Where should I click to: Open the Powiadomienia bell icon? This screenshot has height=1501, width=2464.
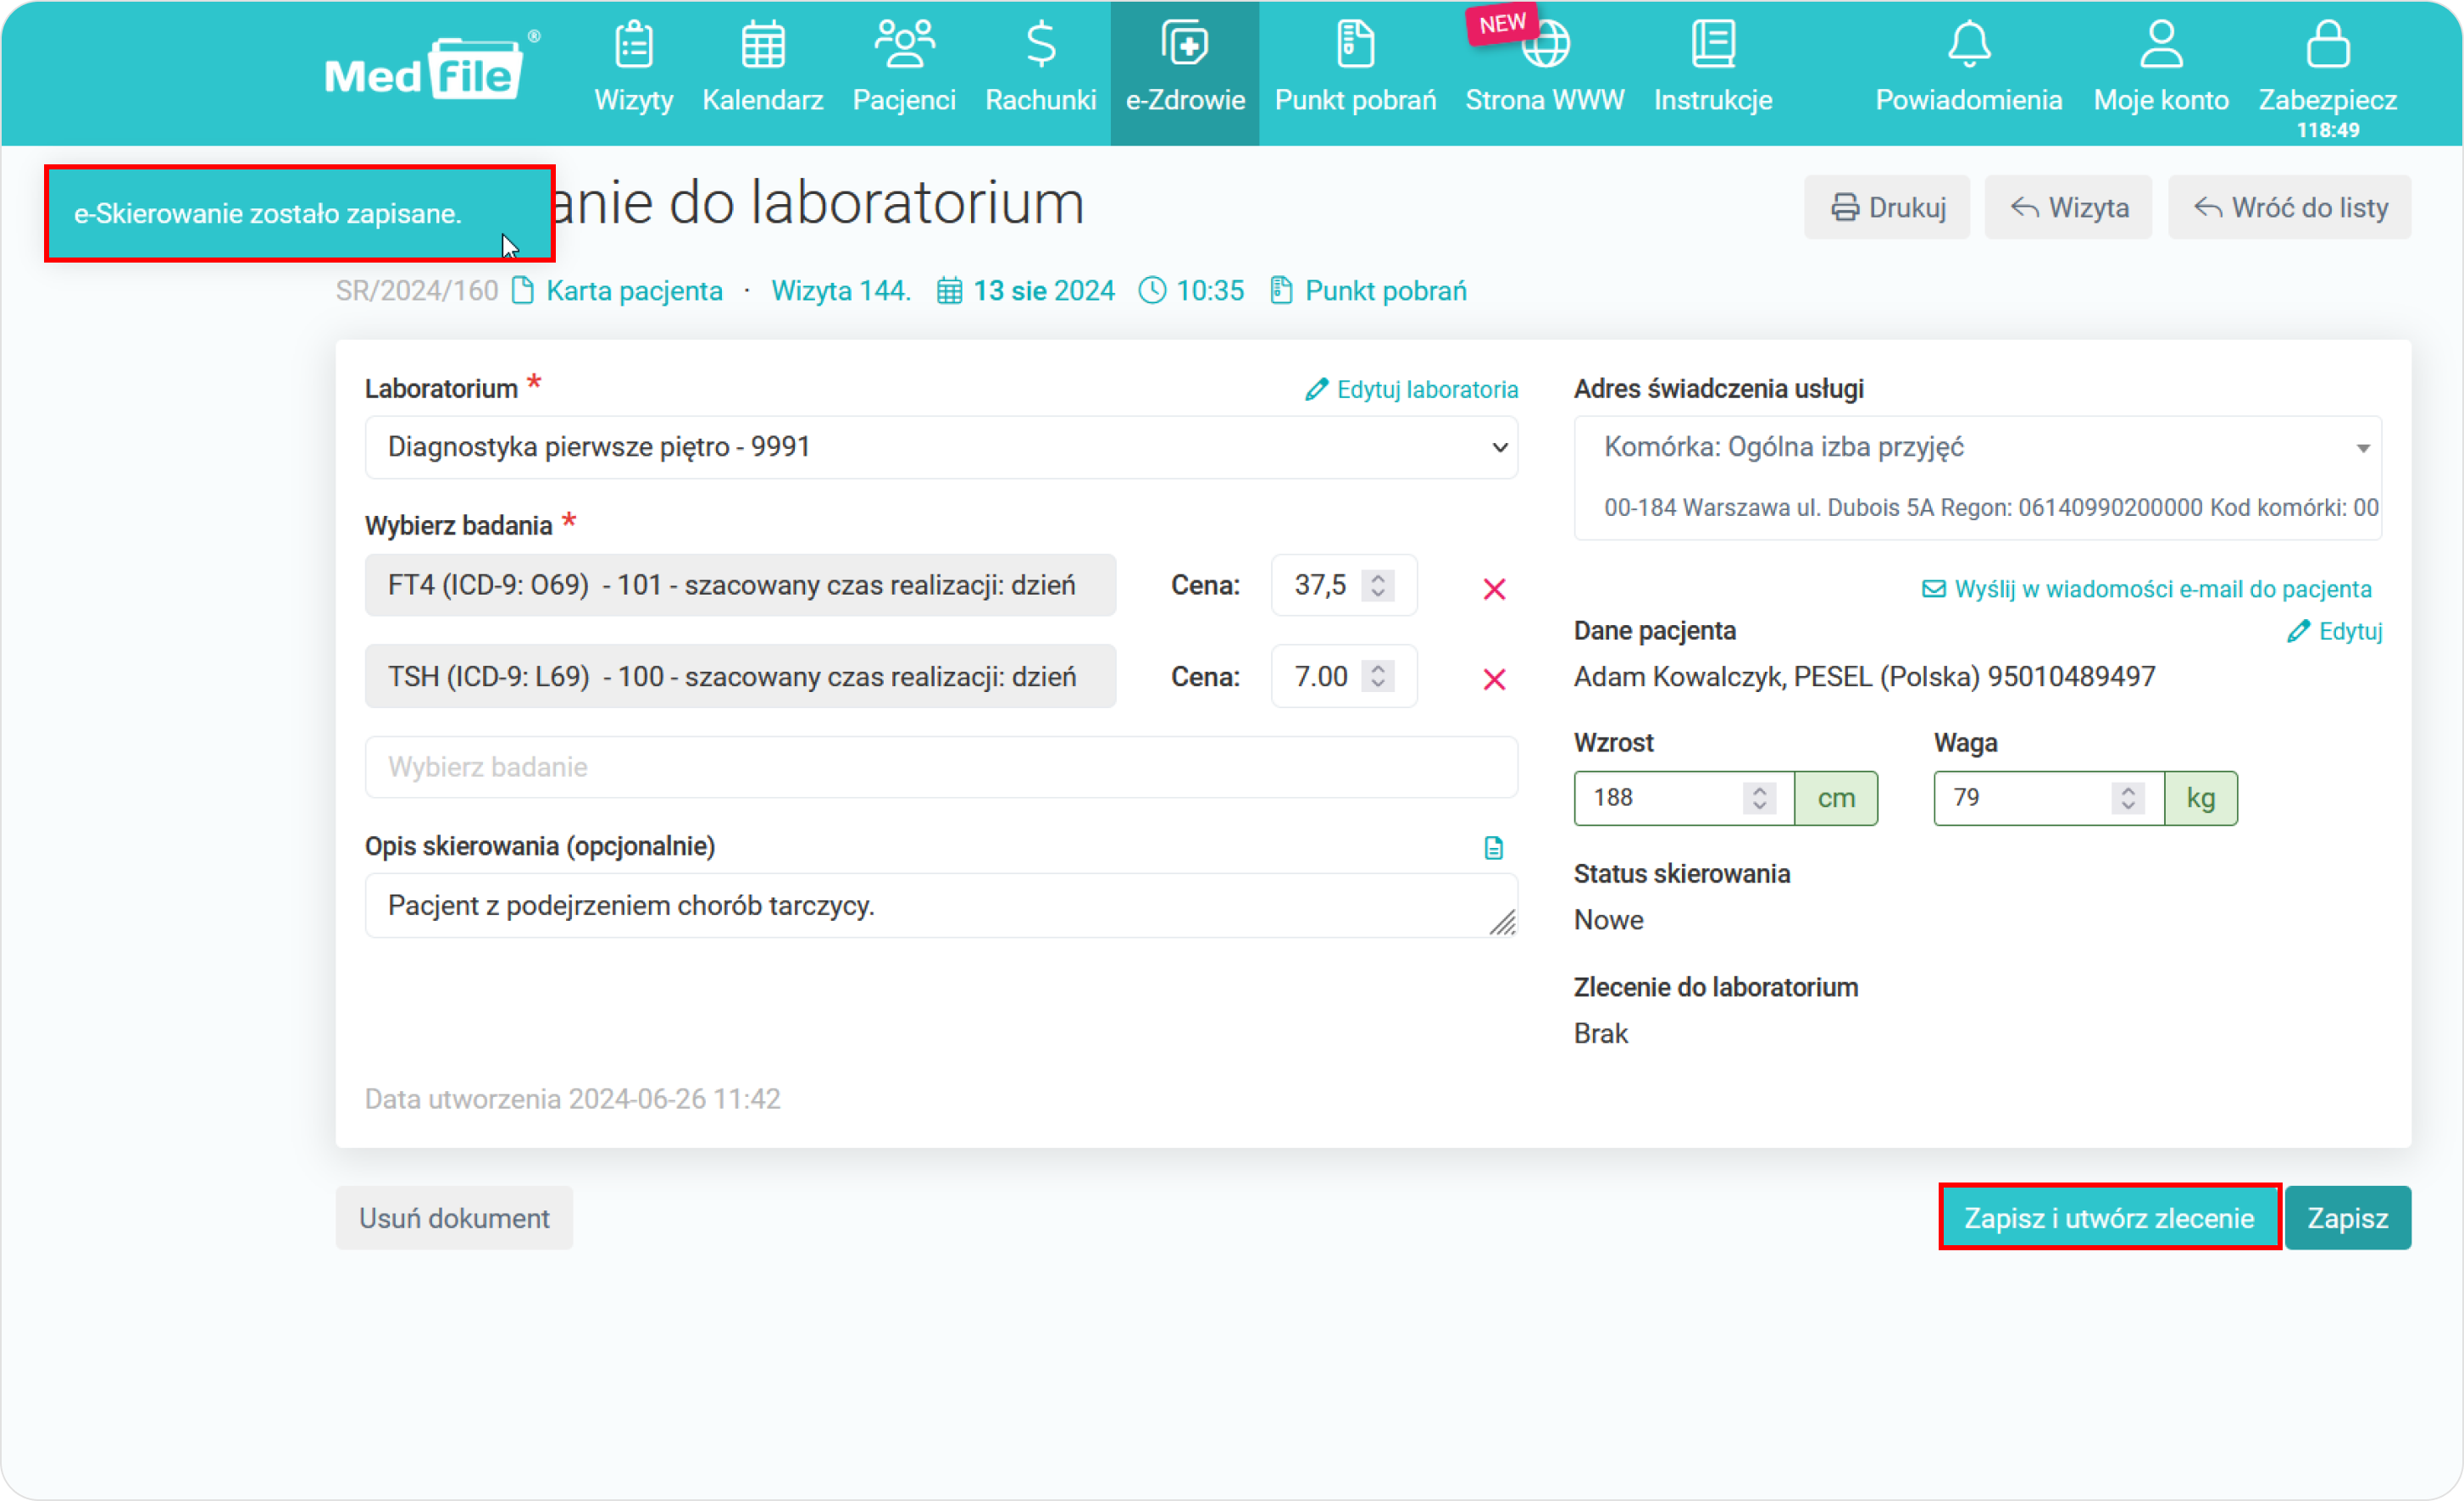(1968, 45)
